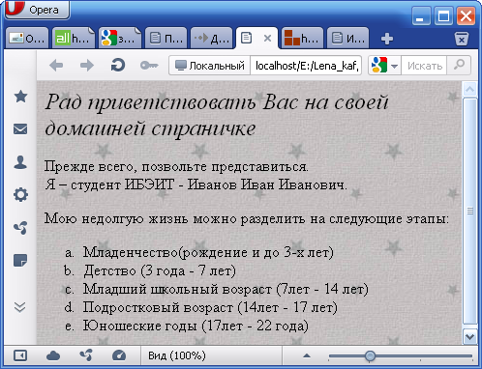Click the scrollbar down arrow
Image resolution: width=482 pixels, height=369 pixels.
[469, 337]
